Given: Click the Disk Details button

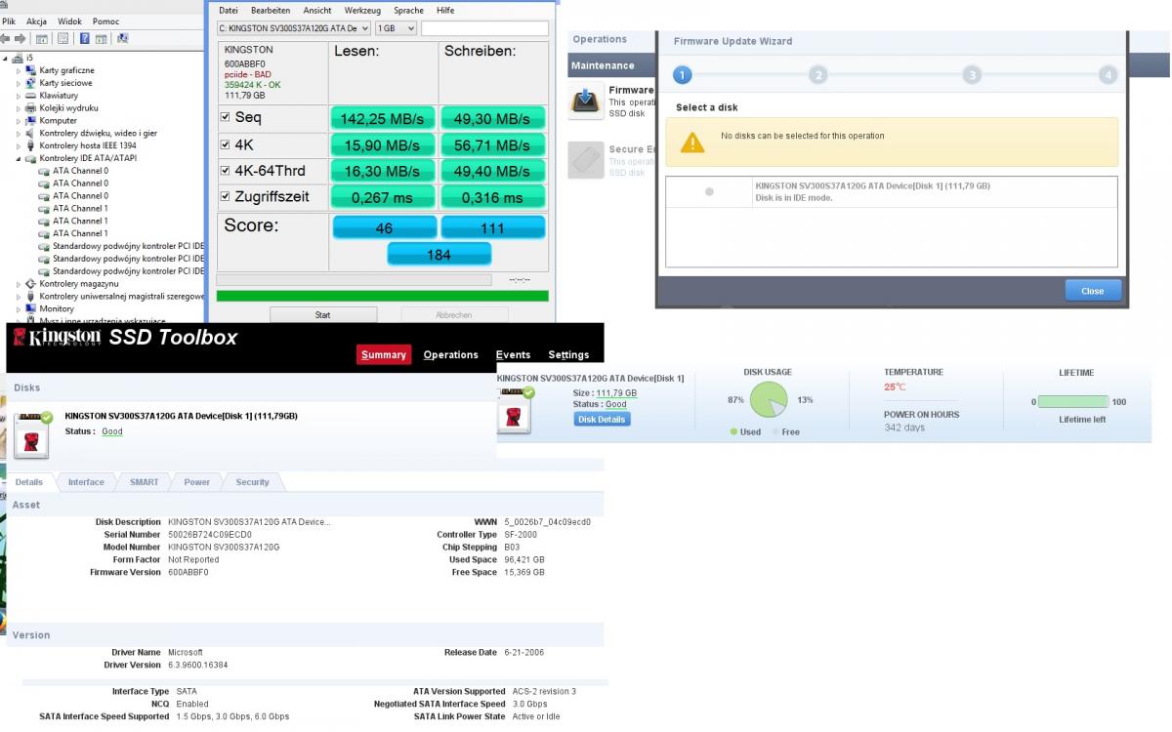Looking at the screenshot, I should click(x=602, y=419).
